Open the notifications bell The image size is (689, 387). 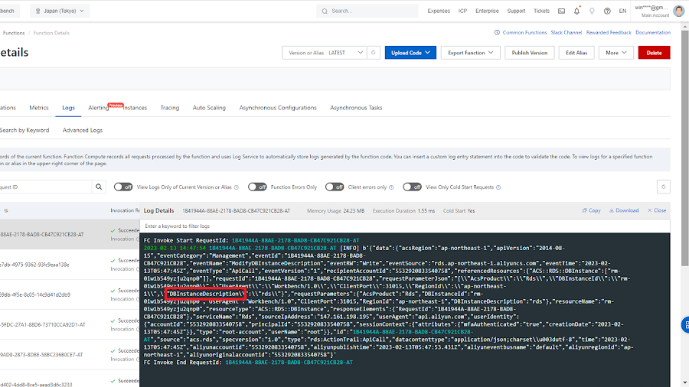tap(577, 11)
